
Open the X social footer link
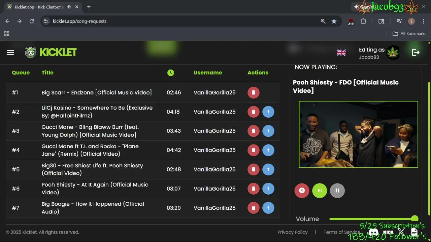401,232
